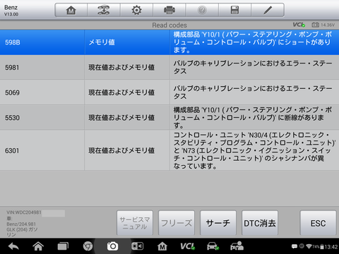This screenshot has width=339, height=254.
Task: Click the 現在値およびメモリ値 status for 5069
Action: tap(121, 92)
